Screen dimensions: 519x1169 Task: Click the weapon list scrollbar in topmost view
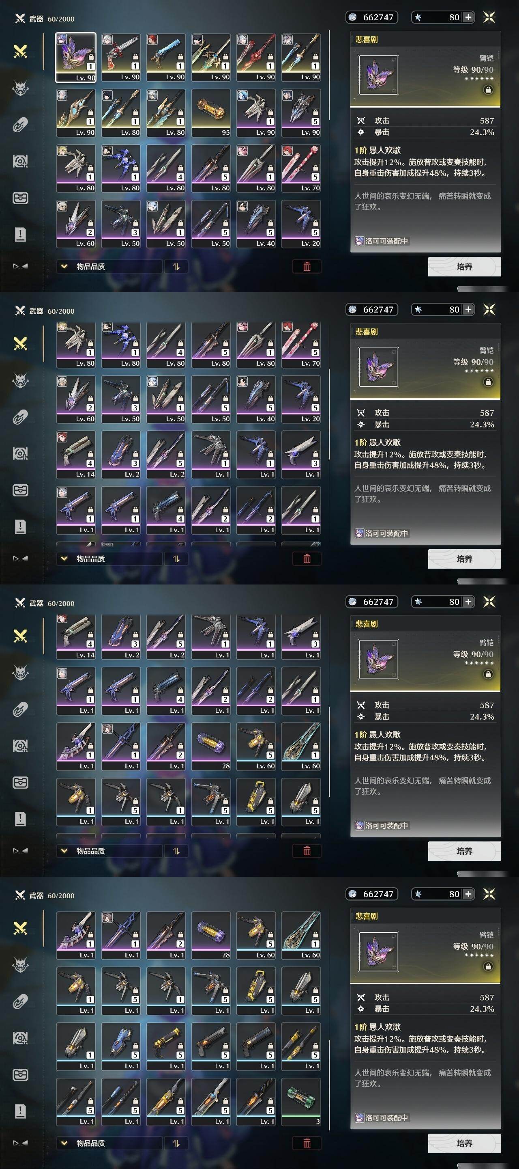coord(329,75)
